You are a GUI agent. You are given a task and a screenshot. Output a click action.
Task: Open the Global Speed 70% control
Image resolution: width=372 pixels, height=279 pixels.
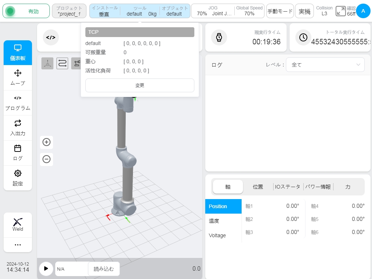click(249, 11)
